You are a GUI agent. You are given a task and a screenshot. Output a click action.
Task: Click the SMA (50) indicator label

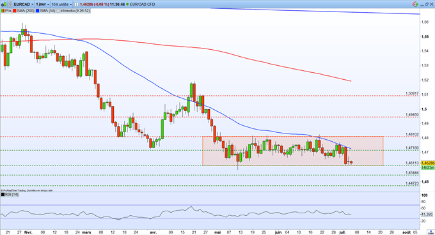pos(47,11)
